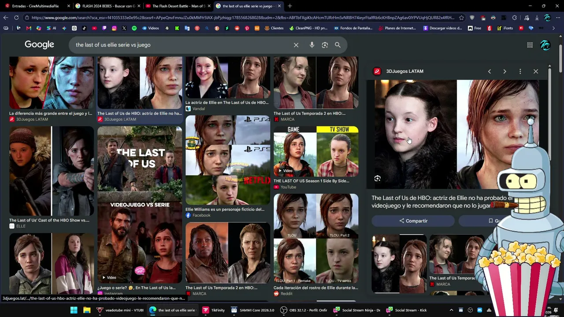Click the Instagram bookmark icon
Screen dimensions: 564x317
(114, 28)
